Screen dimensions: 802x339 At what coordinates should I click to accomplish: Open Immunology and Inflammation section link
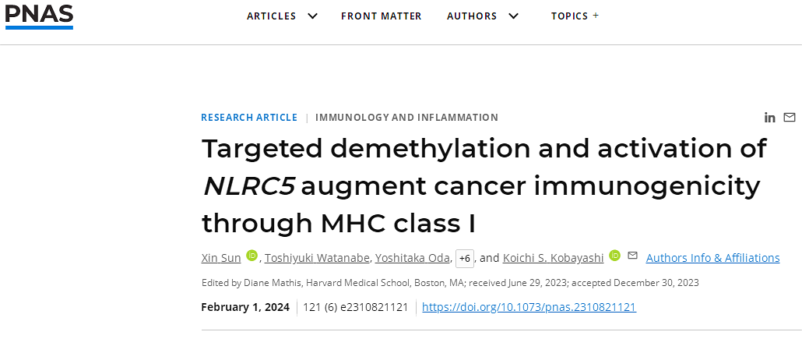(x=406, y=117)
